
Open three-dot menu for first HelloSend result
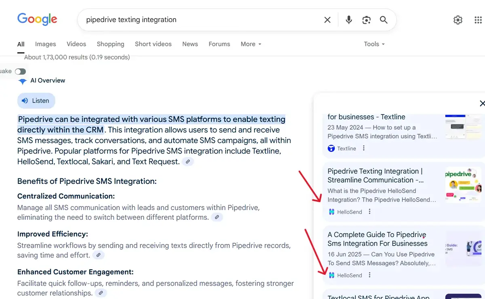point(369,212)
